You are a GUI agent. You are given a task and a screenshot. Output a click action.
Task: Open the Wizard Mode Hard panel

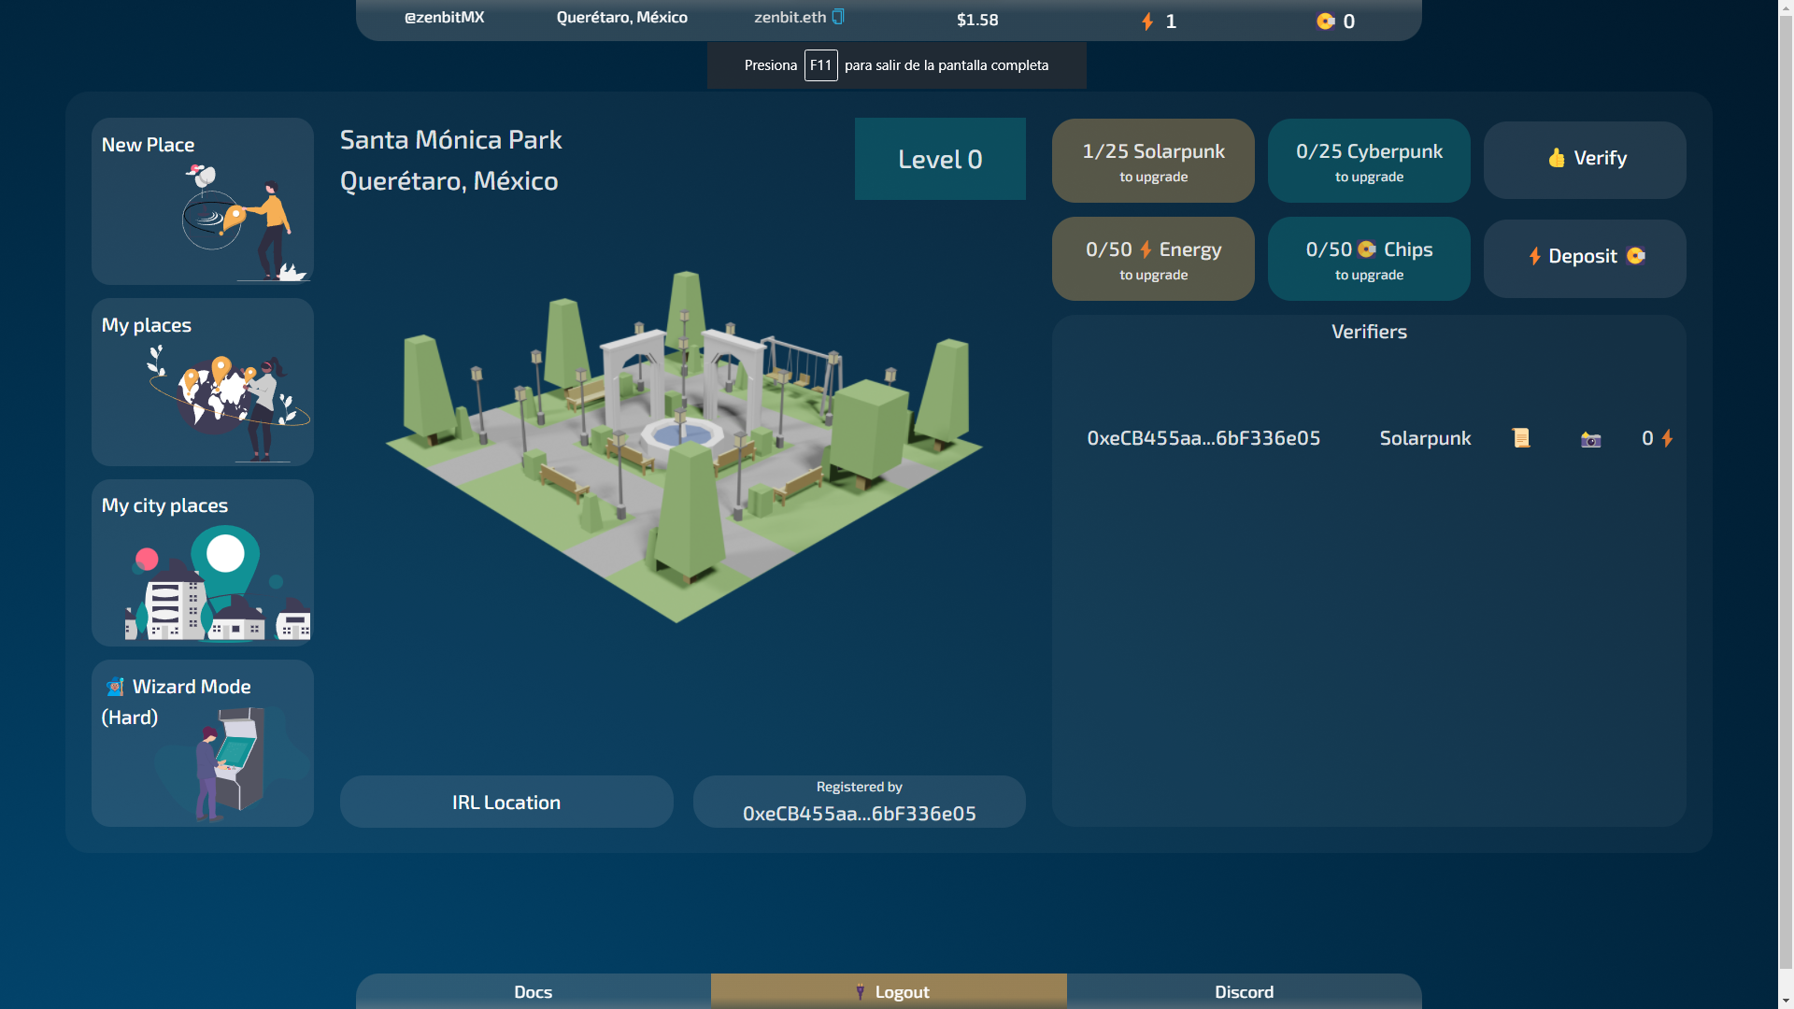pyautogui.click(x=202, y=744)
